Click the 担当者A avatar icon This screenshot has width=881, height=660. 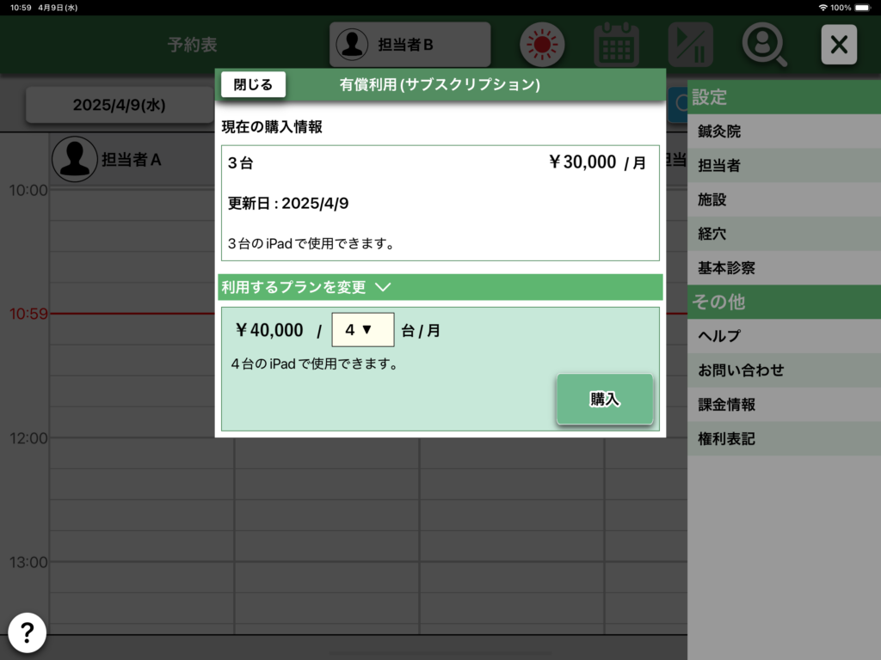(x=75, y=159)
